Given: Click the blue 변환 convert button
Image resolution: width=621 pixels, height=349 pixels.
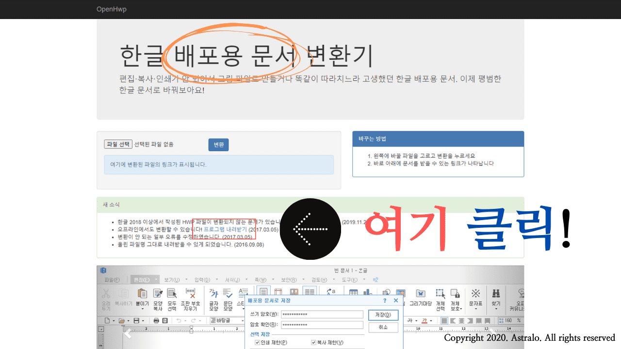Looking at the screenshot, I should point(218,144).
